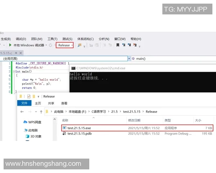Click the printf code line
The height and width of the screenshot is (173, 216).
coord(36,84)
